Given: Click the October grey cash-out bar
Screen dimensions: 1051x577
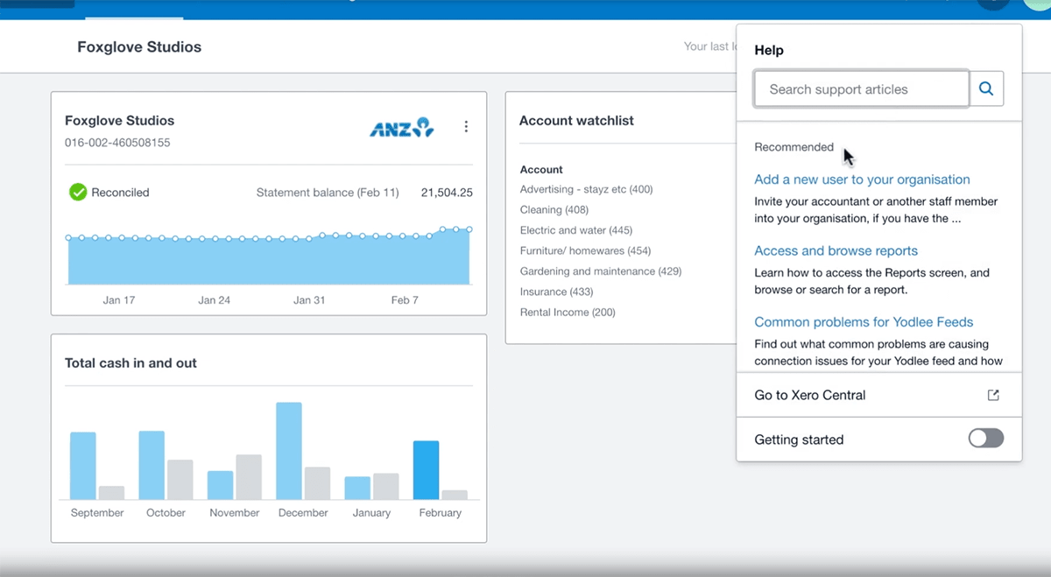Looking at the screenshot, I should 180,480.
